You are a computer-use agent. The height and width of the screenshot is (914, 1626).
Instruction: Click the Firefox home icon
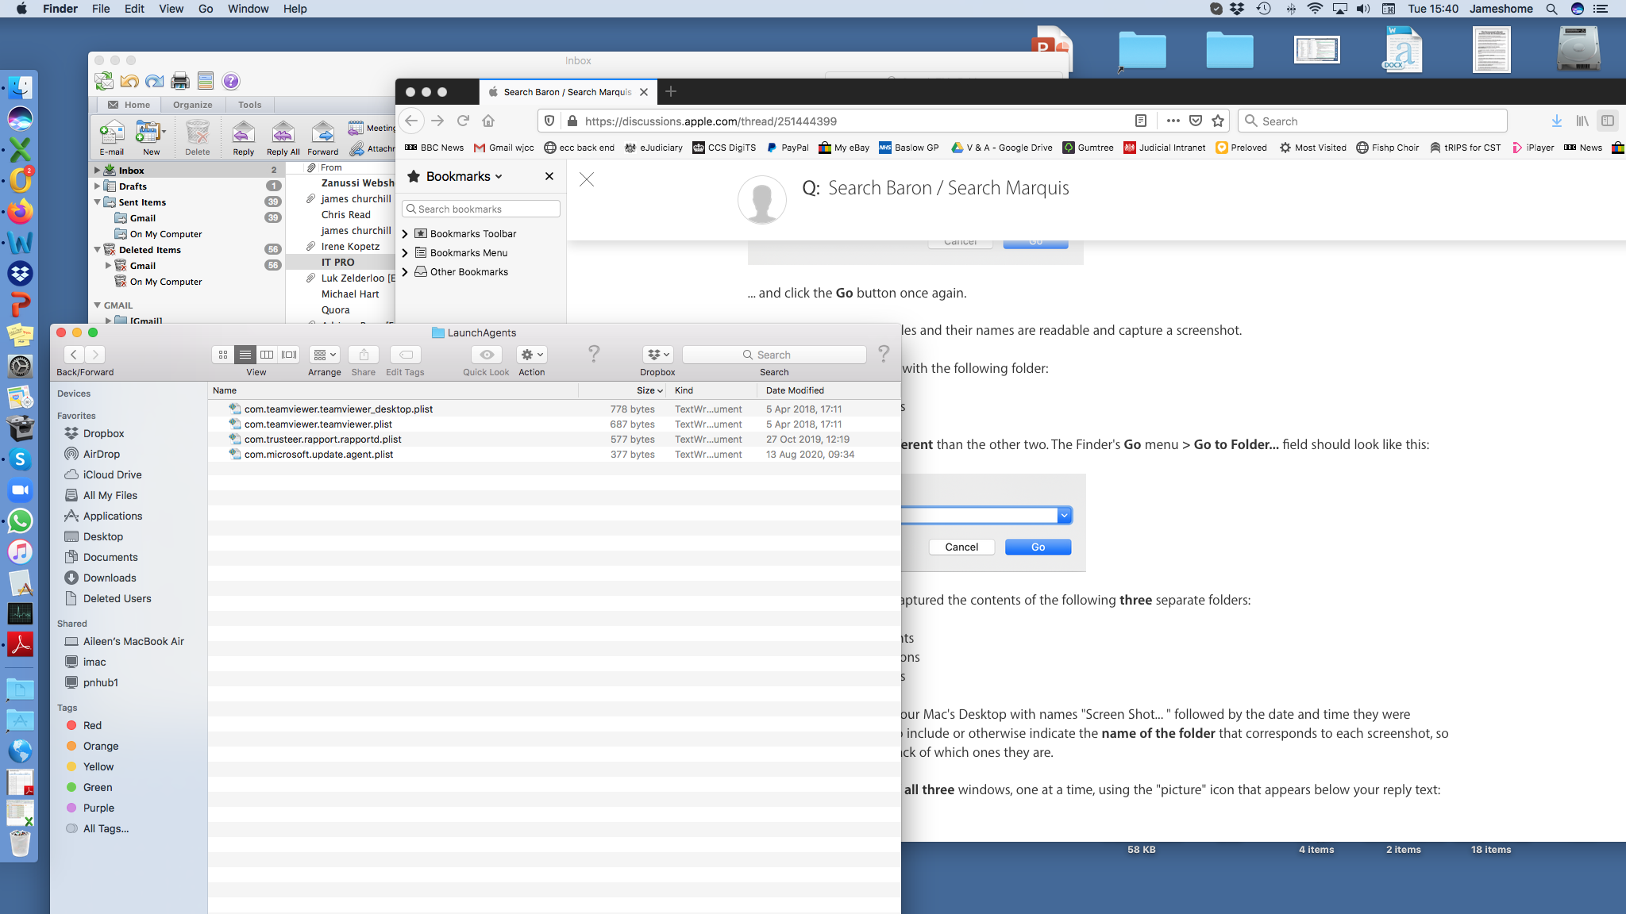point(488,121)
